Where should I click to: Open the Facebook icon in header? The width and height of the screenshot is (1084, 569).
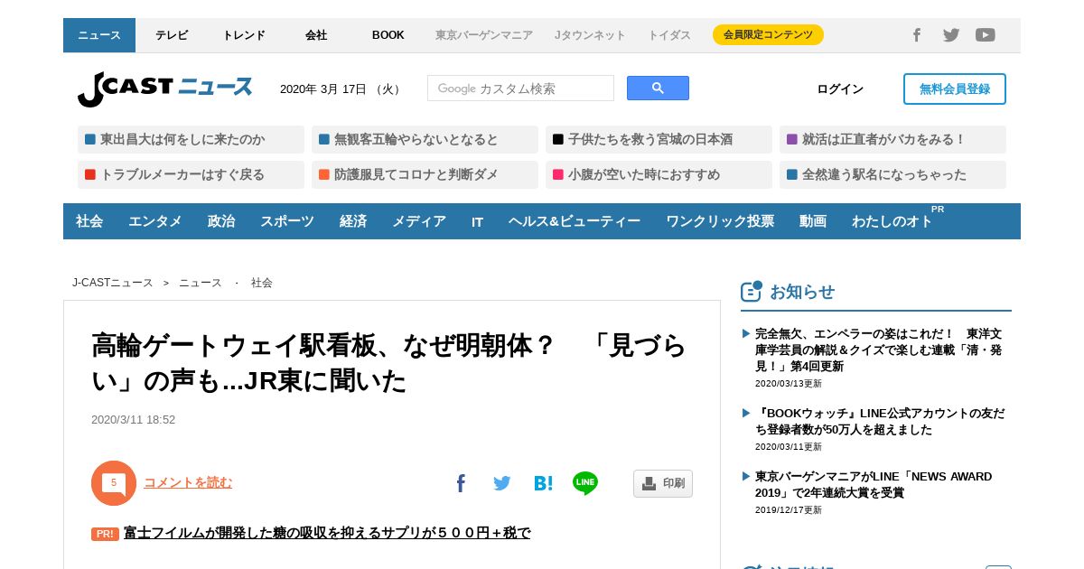pos(917,35)
